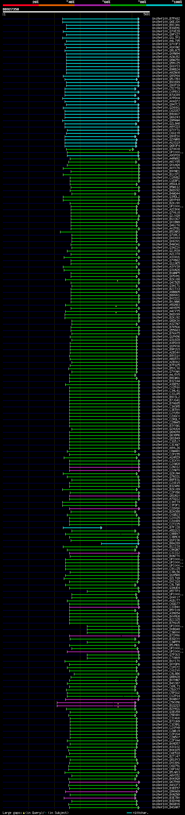Open hit UniRef100_Q70EZ8
The image size is (185, 815).
point(166,31)
